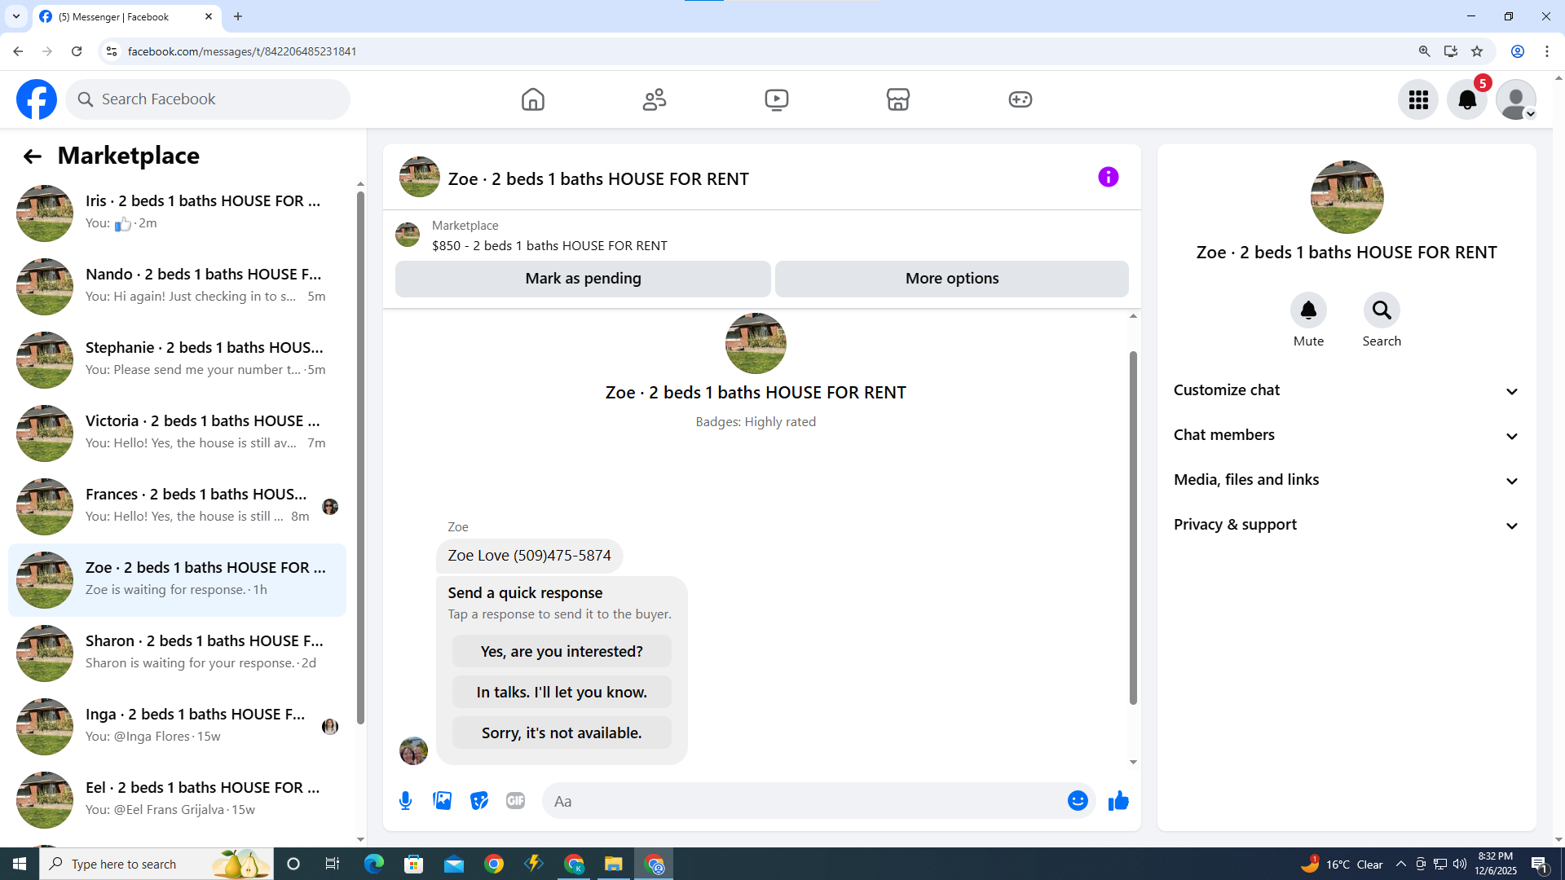Open the emoji picker in message box
Screen dimensions: 1565x880
1078,801
